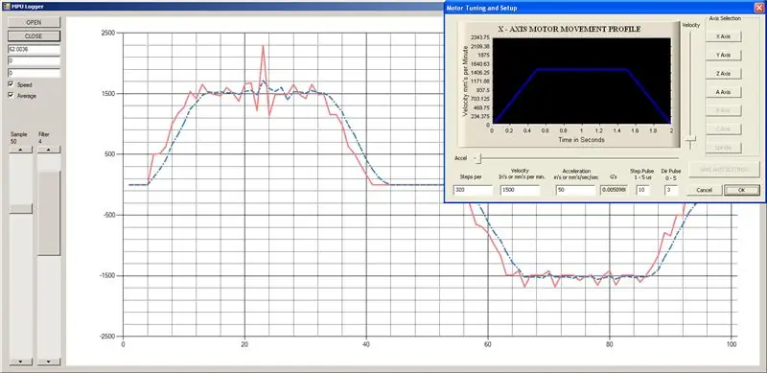
Task: Click the Filter scrollbar thumb
Action: tap(49, 213)
